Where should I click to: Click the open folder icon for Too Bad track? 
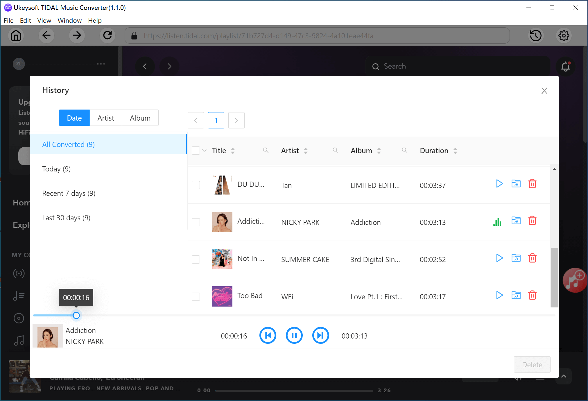(x=516, y=296)
